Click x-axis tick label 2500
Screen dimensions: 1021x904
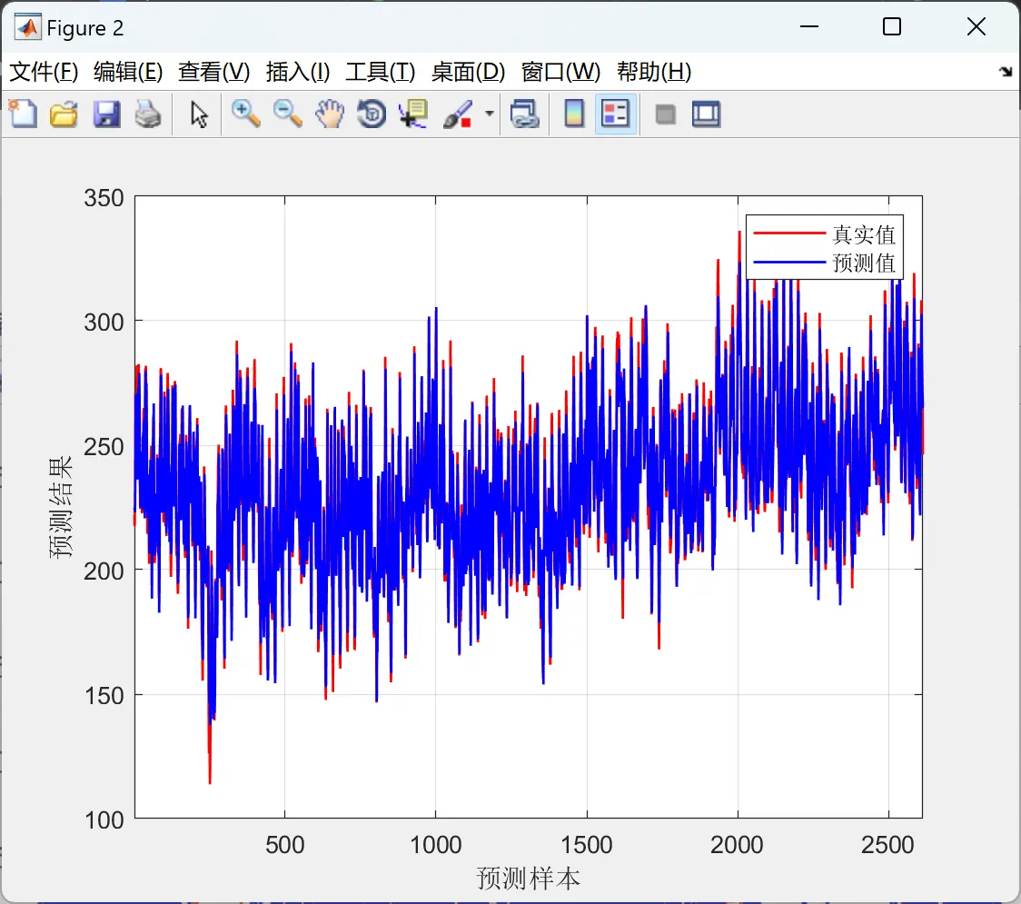pyautogui.click(x=887, y=845)
